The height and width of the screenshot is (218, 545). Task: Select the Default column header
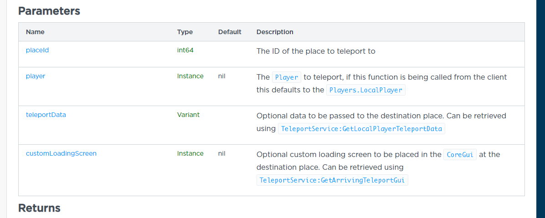point(230,32)
